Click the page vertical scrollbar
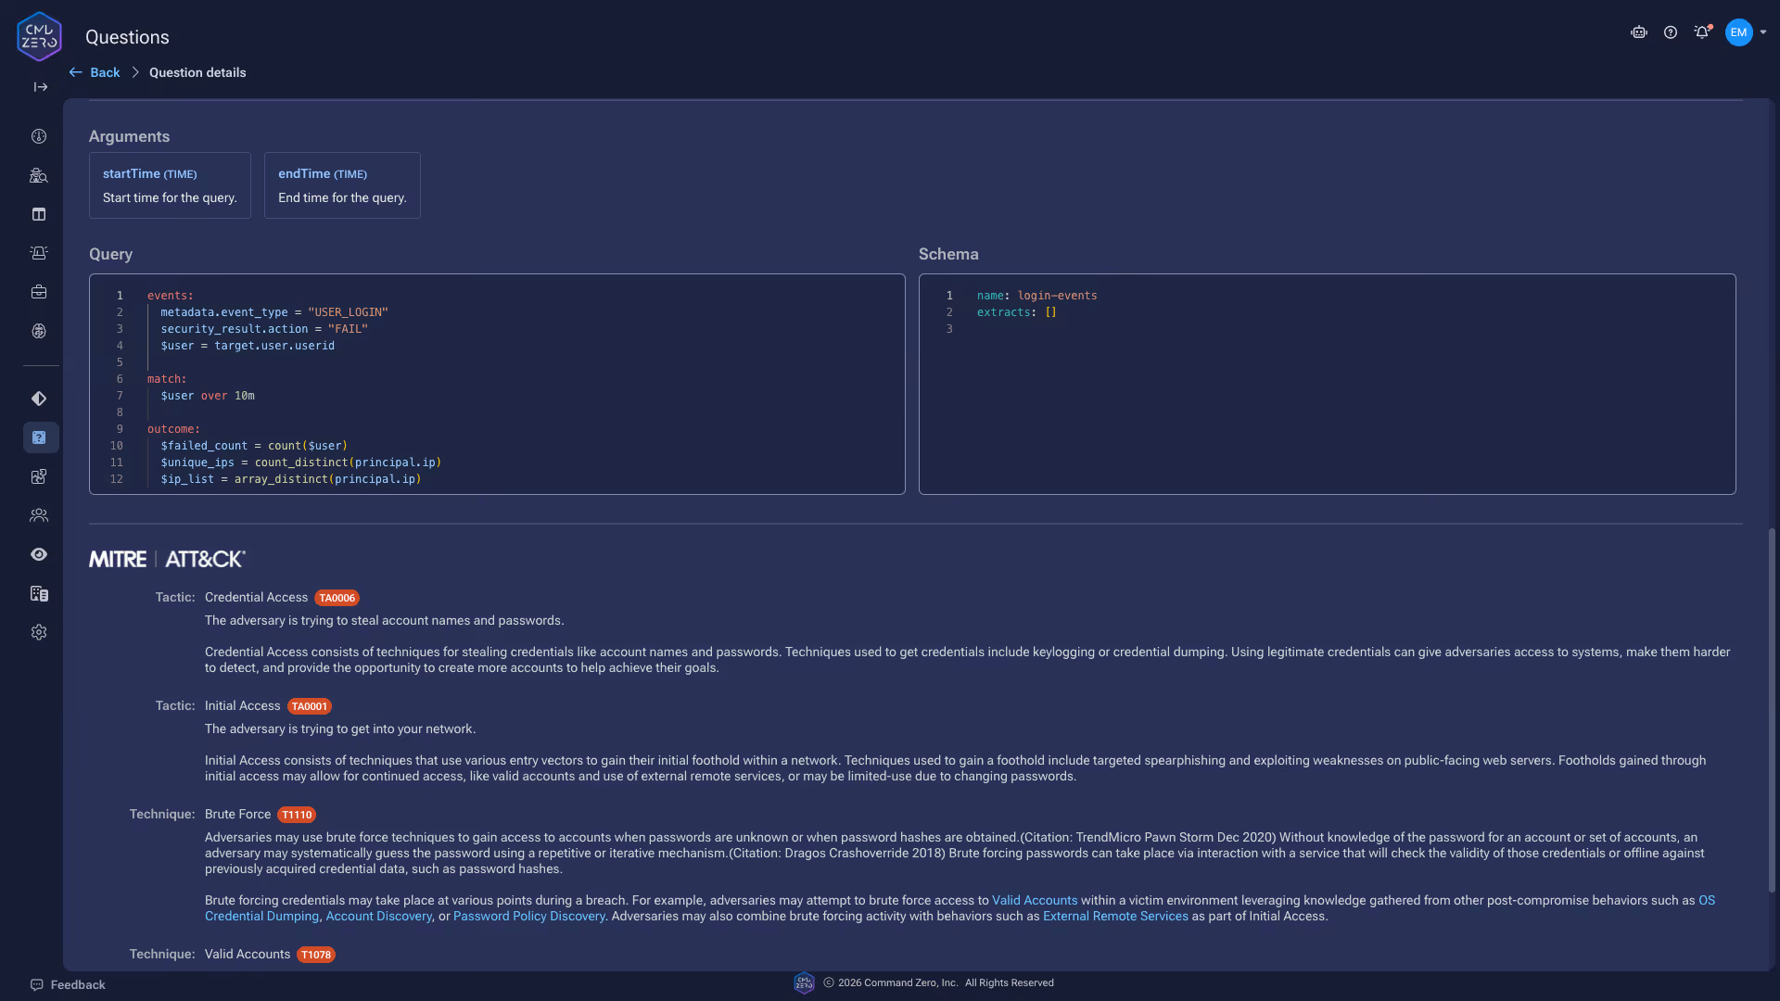The height and width of the screenshot is (1001, 1780). (1772, 709)
